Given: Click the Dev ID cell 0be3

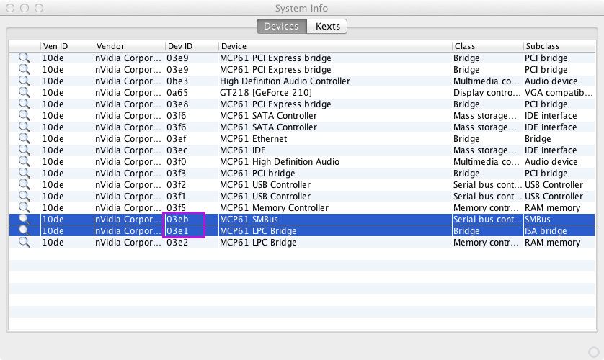Looking at the screenshot, I should pos(177,81).
